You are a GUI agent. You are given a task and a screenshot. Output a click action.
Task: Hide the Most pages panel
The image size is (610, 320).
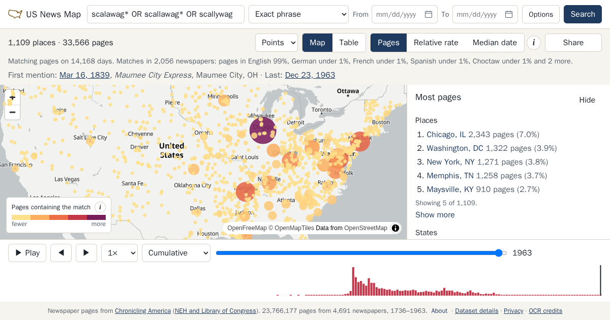tap(587, 100)
